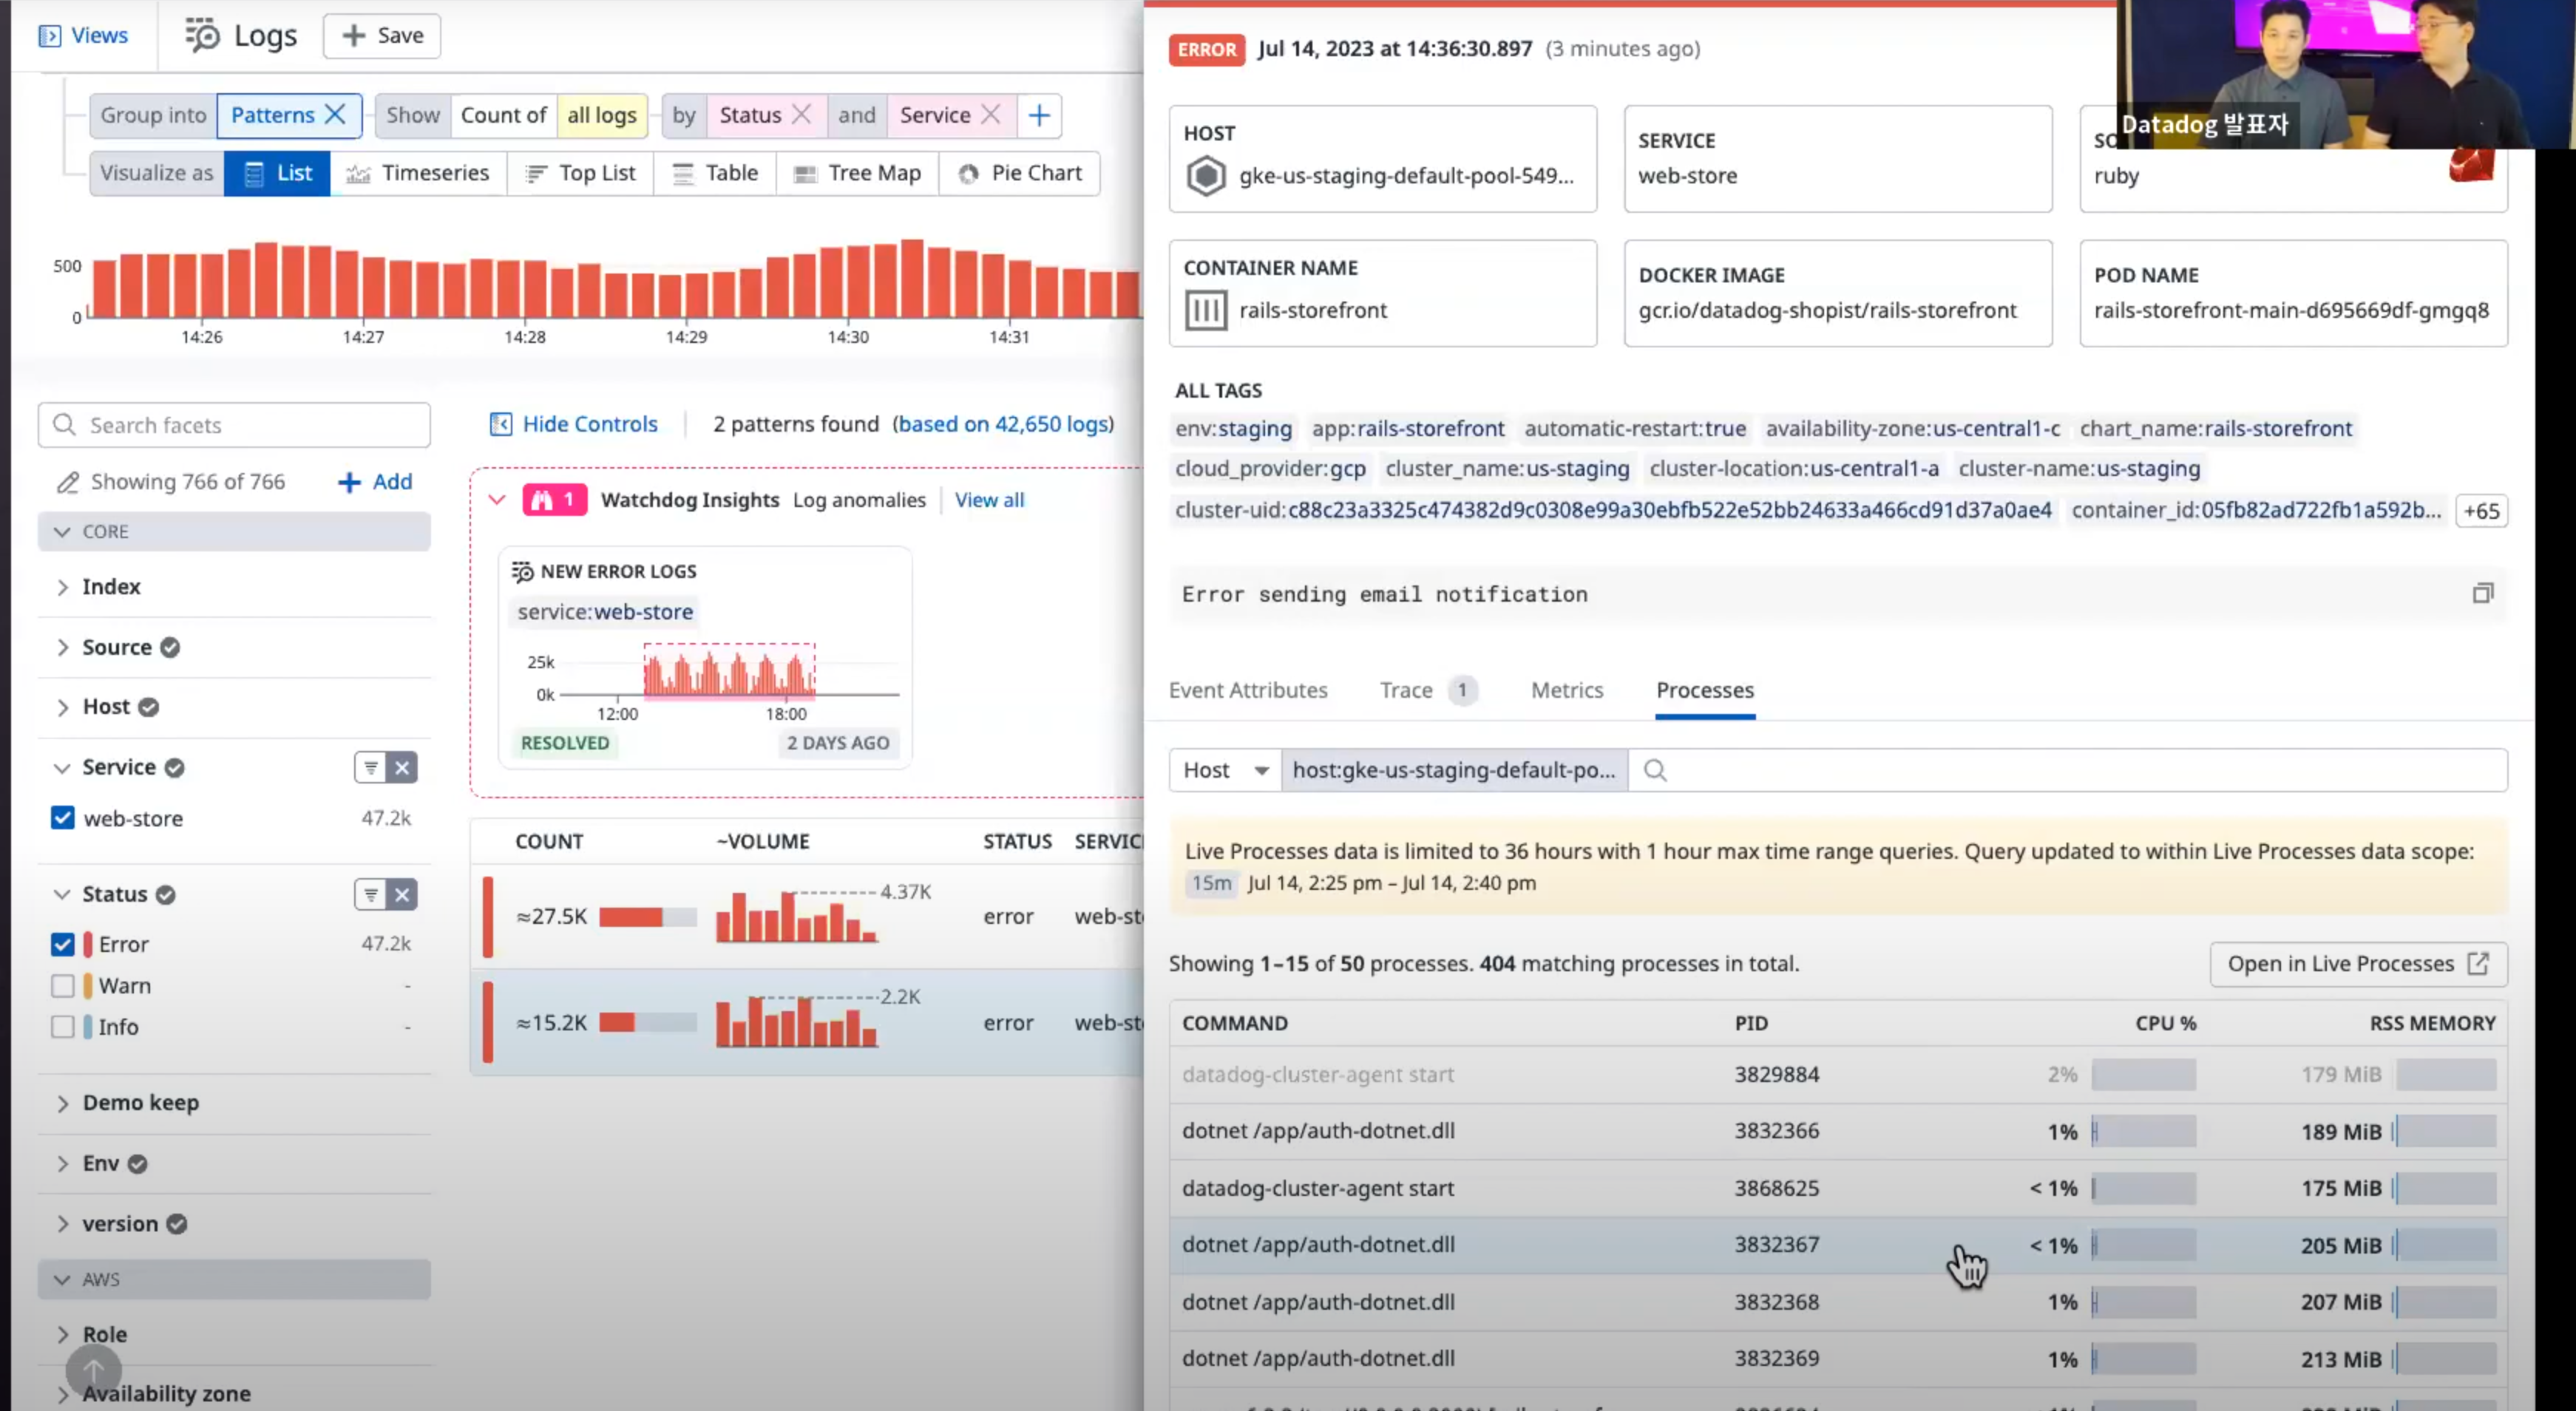
Task: Click View all Watchdog insights
Action: click(x=989, y=500)
